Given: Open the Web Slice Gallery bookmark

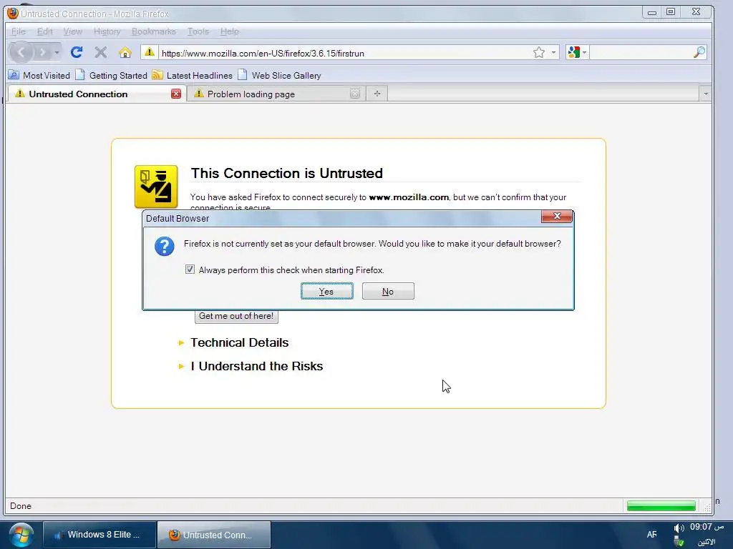Looking at the screenshot, I should pyautogui.click(x=279, y=75).
